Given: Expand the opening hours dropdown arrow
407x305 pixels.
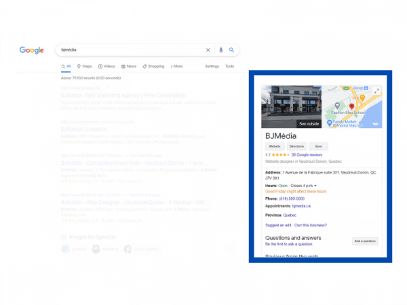Looking at the screenshot, I should coord(315,186).
